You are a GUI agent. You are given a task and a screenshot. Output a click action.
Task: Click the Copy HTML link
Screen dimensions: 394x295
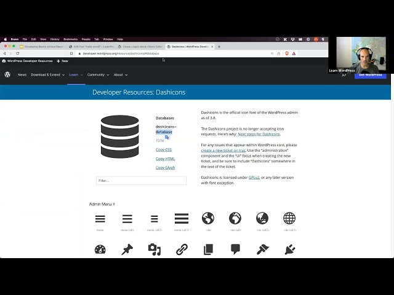(166, 159)
